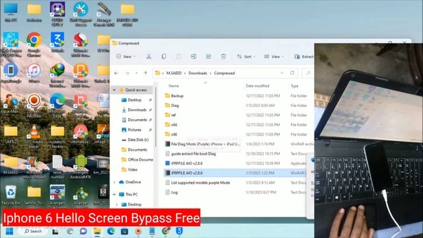
Task: Select Pictures in Quick access
Action: tap(134, 130)
